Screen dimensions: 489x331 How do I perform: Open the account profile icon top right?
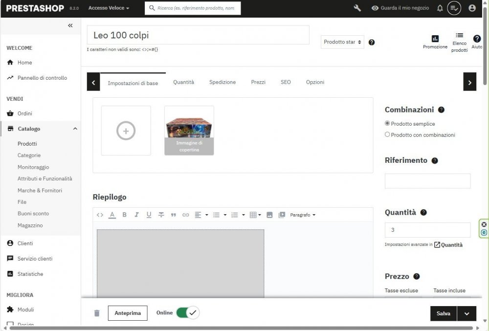(x=472, y=8)
